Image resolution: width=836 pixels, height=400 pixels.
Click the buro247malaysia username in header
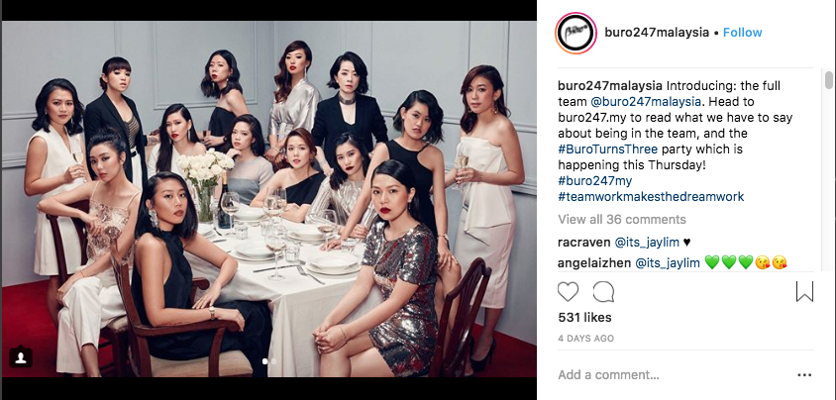657,33
